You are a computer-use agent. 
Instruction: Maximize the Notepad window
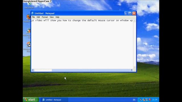(x=130, y=13)
